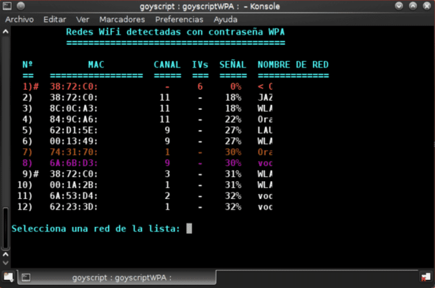Open the Ver menu

(82, 19)
